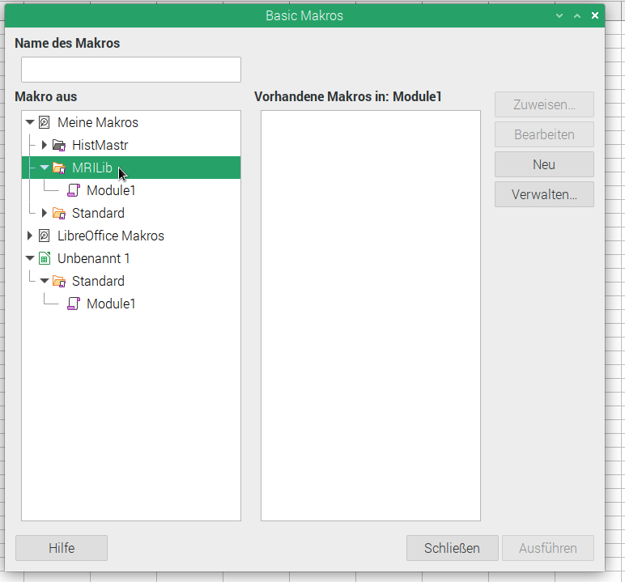The image size is (625, 582).
Task: Expand the LibreOffice Makros node
Action: [30, 236]
